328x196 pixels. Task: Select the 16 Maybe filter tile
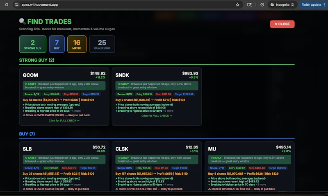point(77,44)
